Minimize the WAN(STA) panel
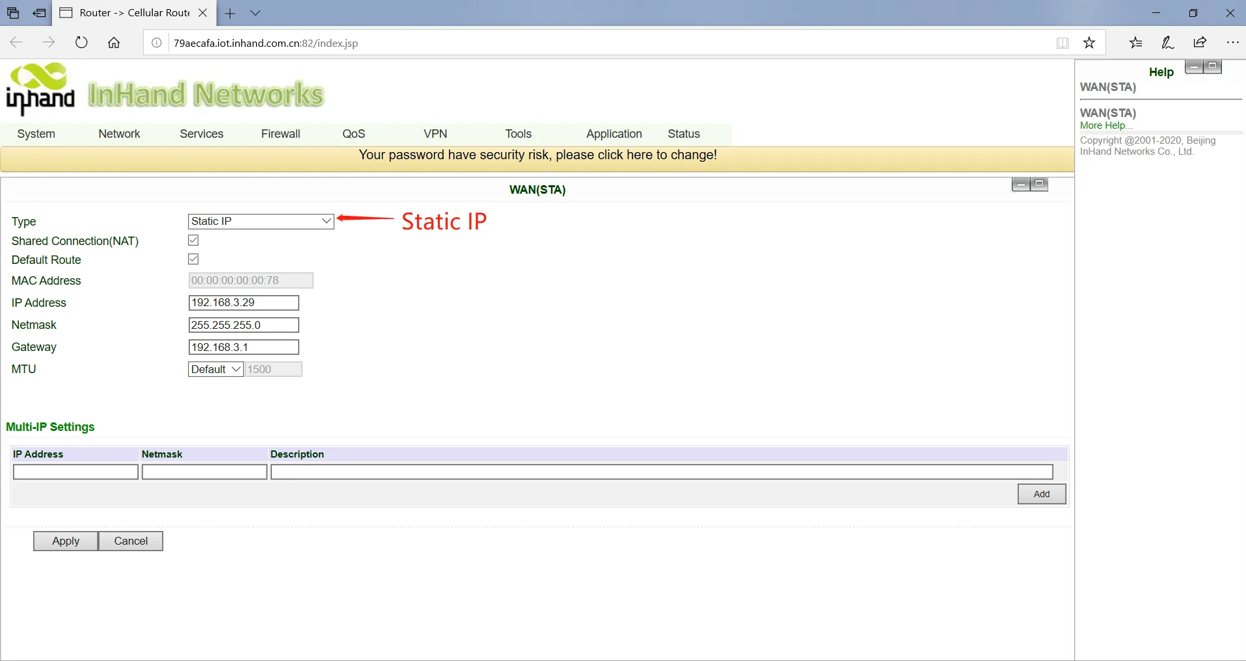The width and height of the screenshot is (1246, 661). [x=1021, y=185]
